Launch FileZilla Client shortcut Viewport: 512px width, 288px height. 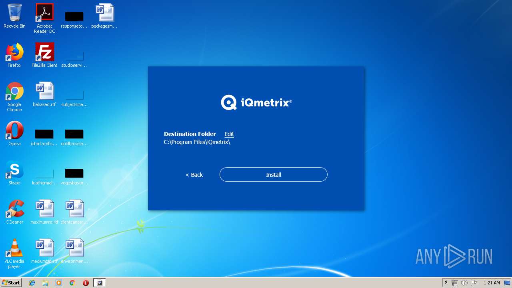[x=44, y=55]
